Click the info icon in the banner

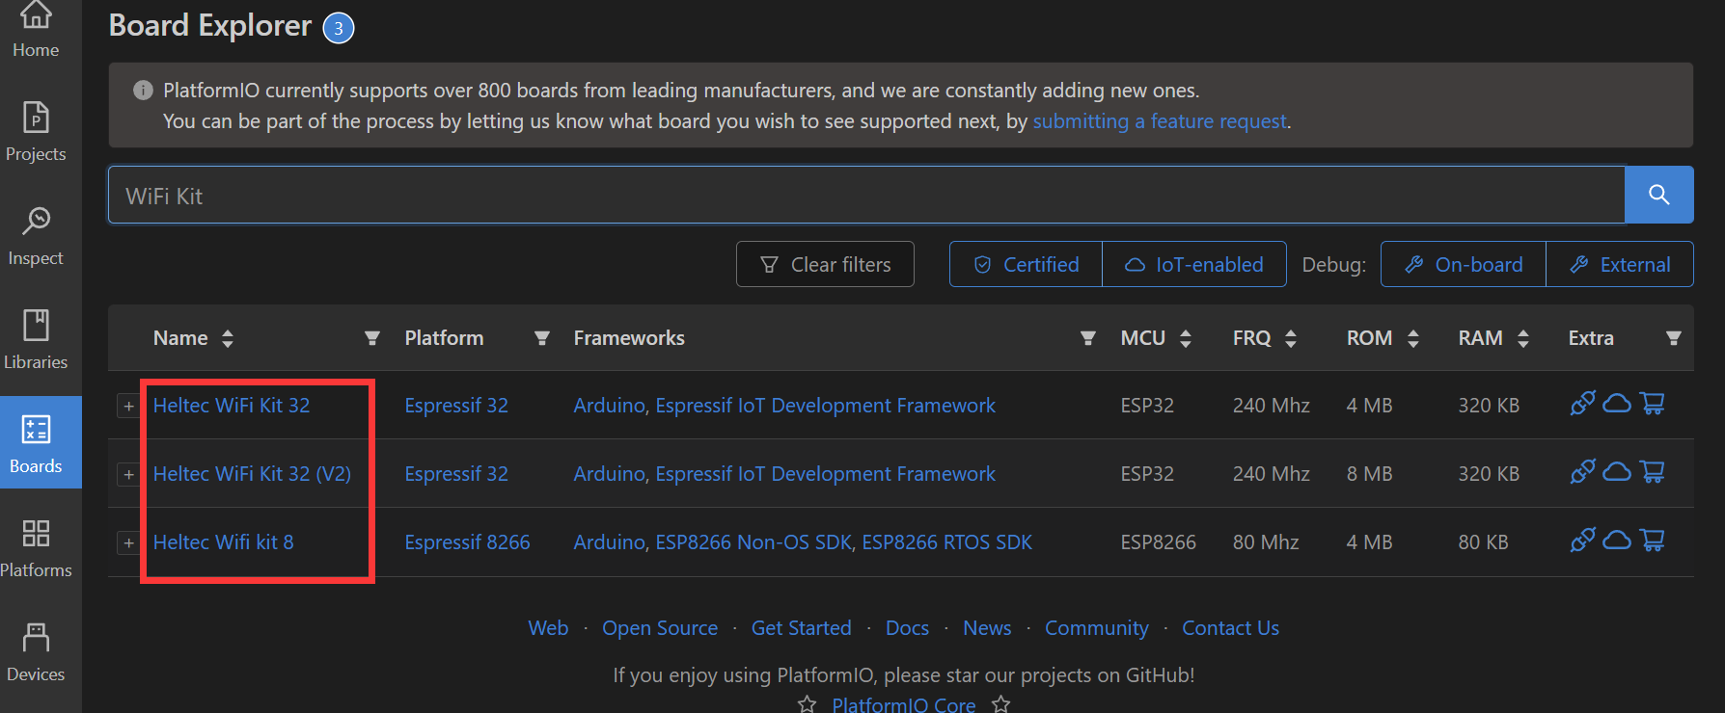(x=143, y=91)
